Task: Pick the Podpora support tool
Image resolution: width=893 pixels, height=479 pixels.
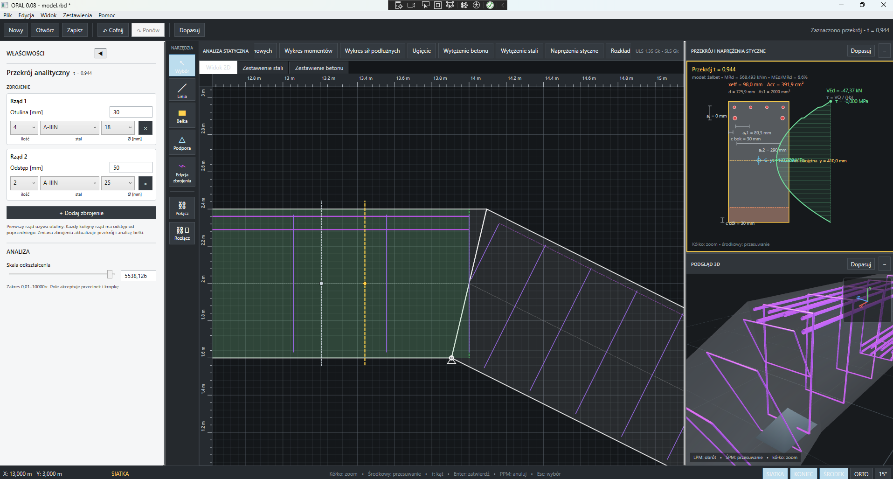Action: coord(182,143)
